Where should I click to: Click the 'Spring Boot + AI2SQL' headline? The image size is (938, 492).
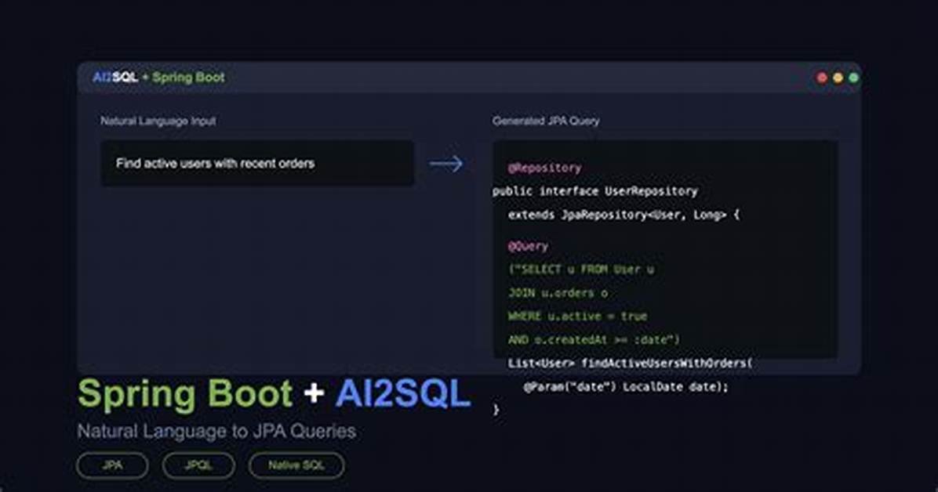tap(274, 394)
